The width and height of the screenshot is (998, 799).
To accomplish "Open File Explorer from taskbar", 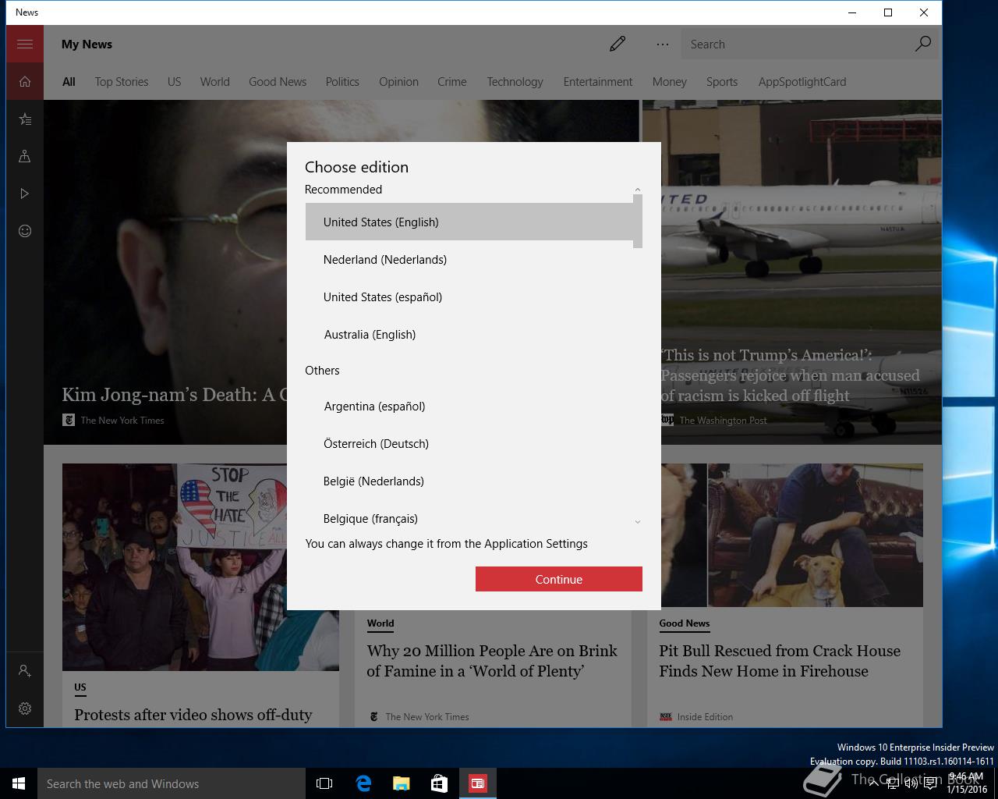I will click(402, 783).
